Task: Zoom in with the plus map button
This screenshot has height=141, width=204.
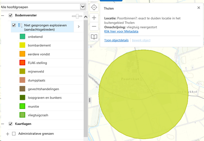Action: coord(94,18)
